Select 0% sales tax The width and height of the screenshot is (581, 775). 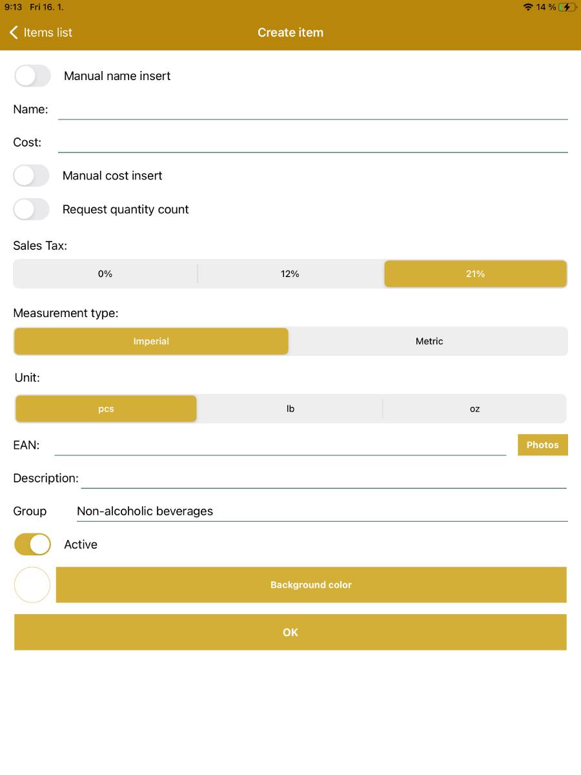[x=105, y=273]
